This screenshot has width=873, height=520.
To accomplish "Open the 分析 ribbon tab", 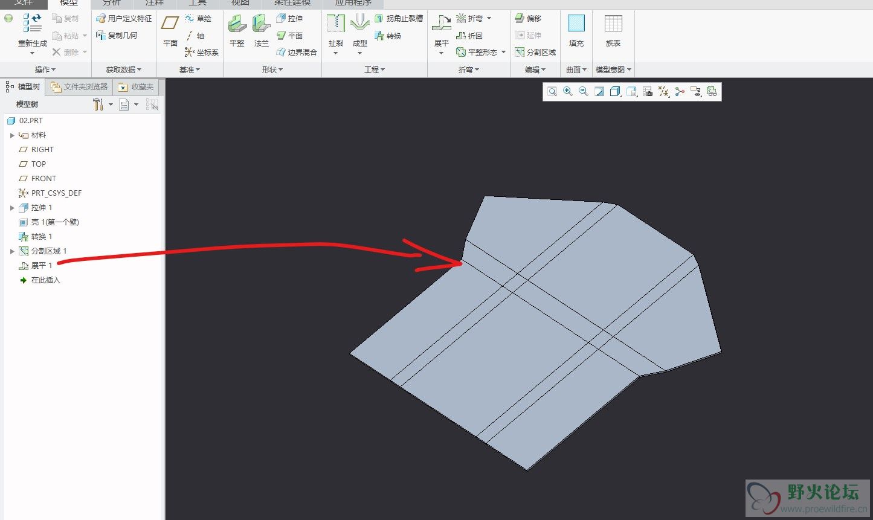I will (x=112, y=3).
